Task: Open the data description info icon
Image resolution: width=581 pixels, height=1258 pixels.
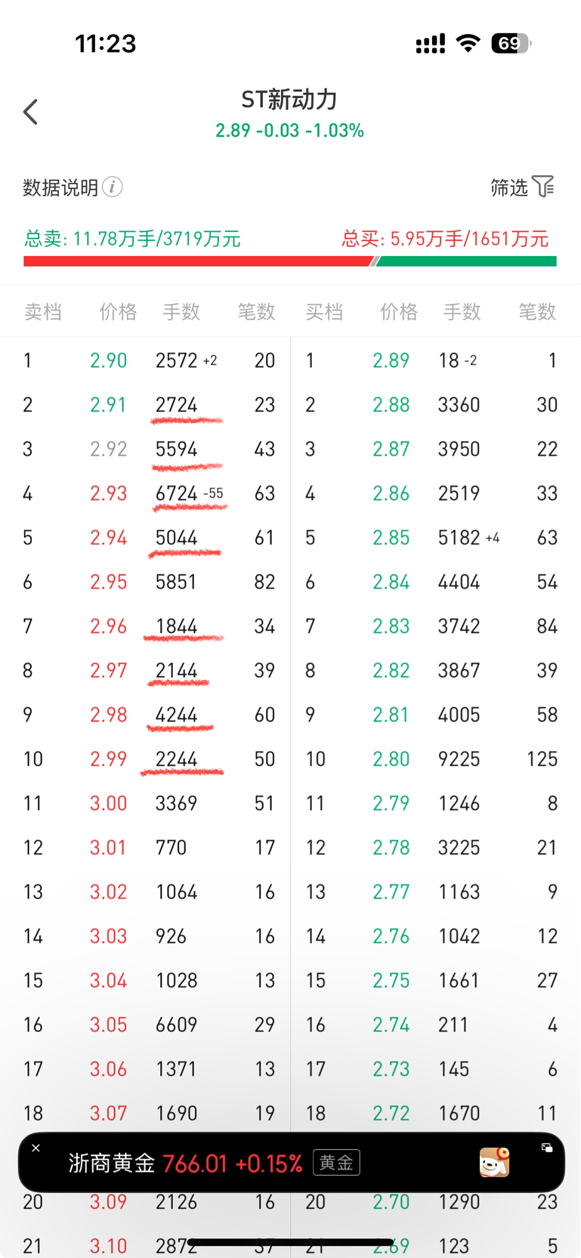Action: pyautogui.click(x=113, y=187)
